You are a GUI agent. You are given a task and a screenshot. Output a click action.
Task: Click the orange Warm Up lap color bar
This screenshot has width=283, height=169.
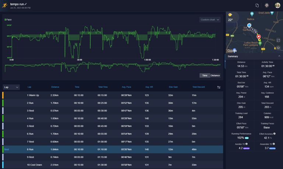click(x=3, y=95)
